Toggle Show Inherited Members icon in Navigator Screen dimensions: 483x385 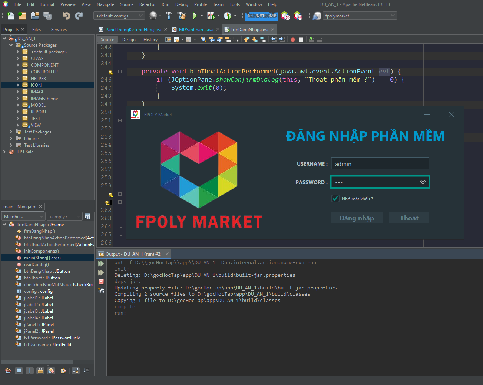[x=8, y=370]
